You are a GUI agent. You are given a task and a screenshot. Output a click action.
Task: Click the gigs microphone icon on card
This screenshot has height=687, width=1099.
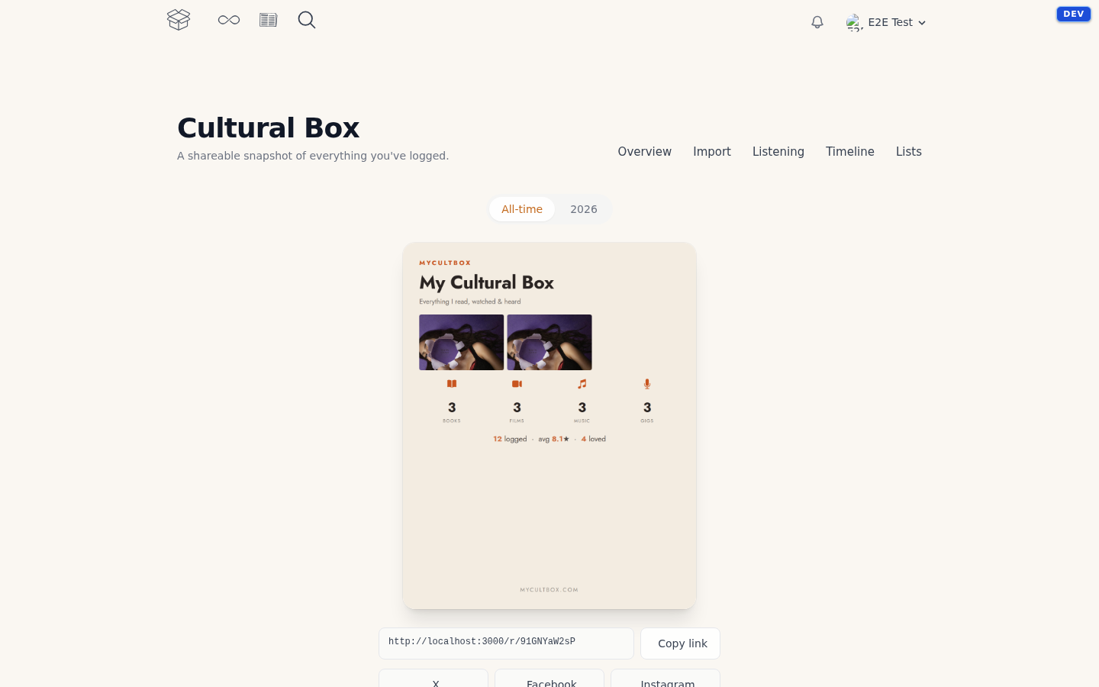647,384
